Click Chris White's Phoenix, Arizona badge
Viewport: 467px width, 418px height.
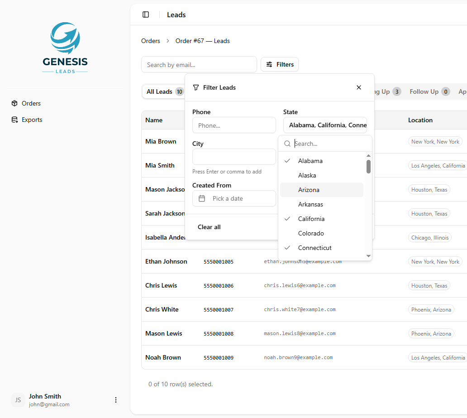pyautogui.click(x=431, y=310)
